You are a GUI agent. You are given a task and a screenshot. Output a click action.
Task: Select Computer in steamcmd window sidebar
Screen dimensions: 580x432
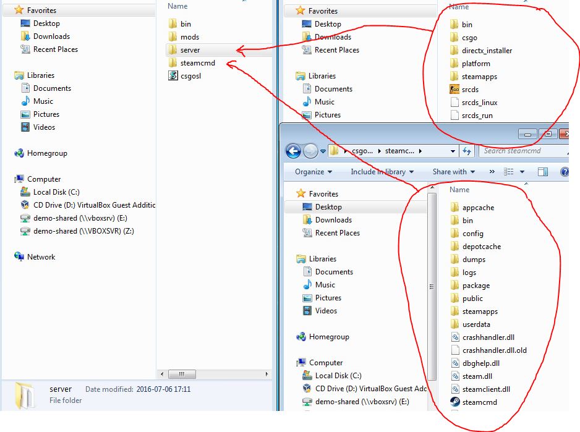coord(320,362)
